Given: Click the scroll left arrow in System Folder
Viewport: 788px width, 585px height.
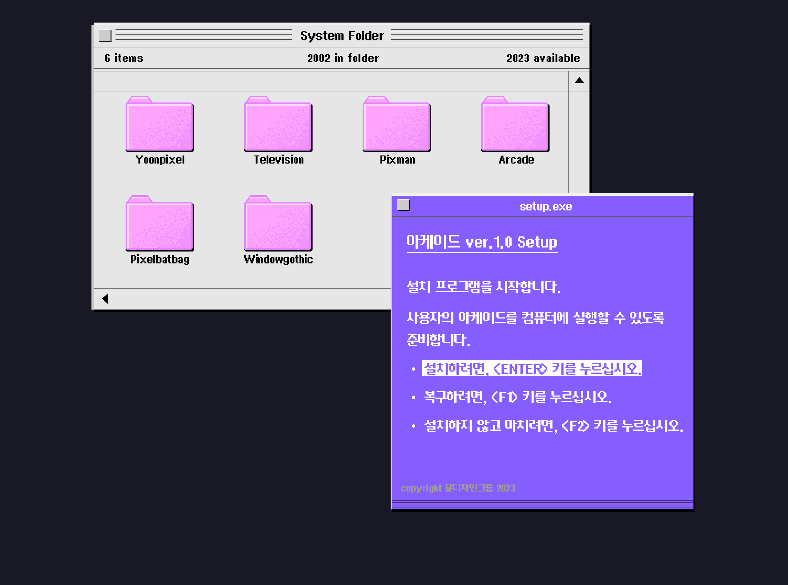Looking at the screenshot, I should click(105, 299).
